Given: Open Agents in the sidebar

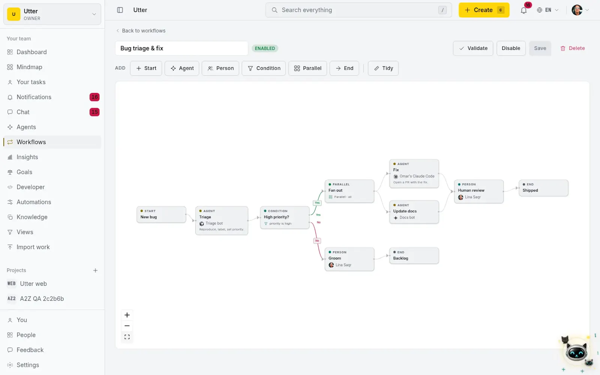Looking at the screenshot, I should pyautogui.click(x=52, y=127).
